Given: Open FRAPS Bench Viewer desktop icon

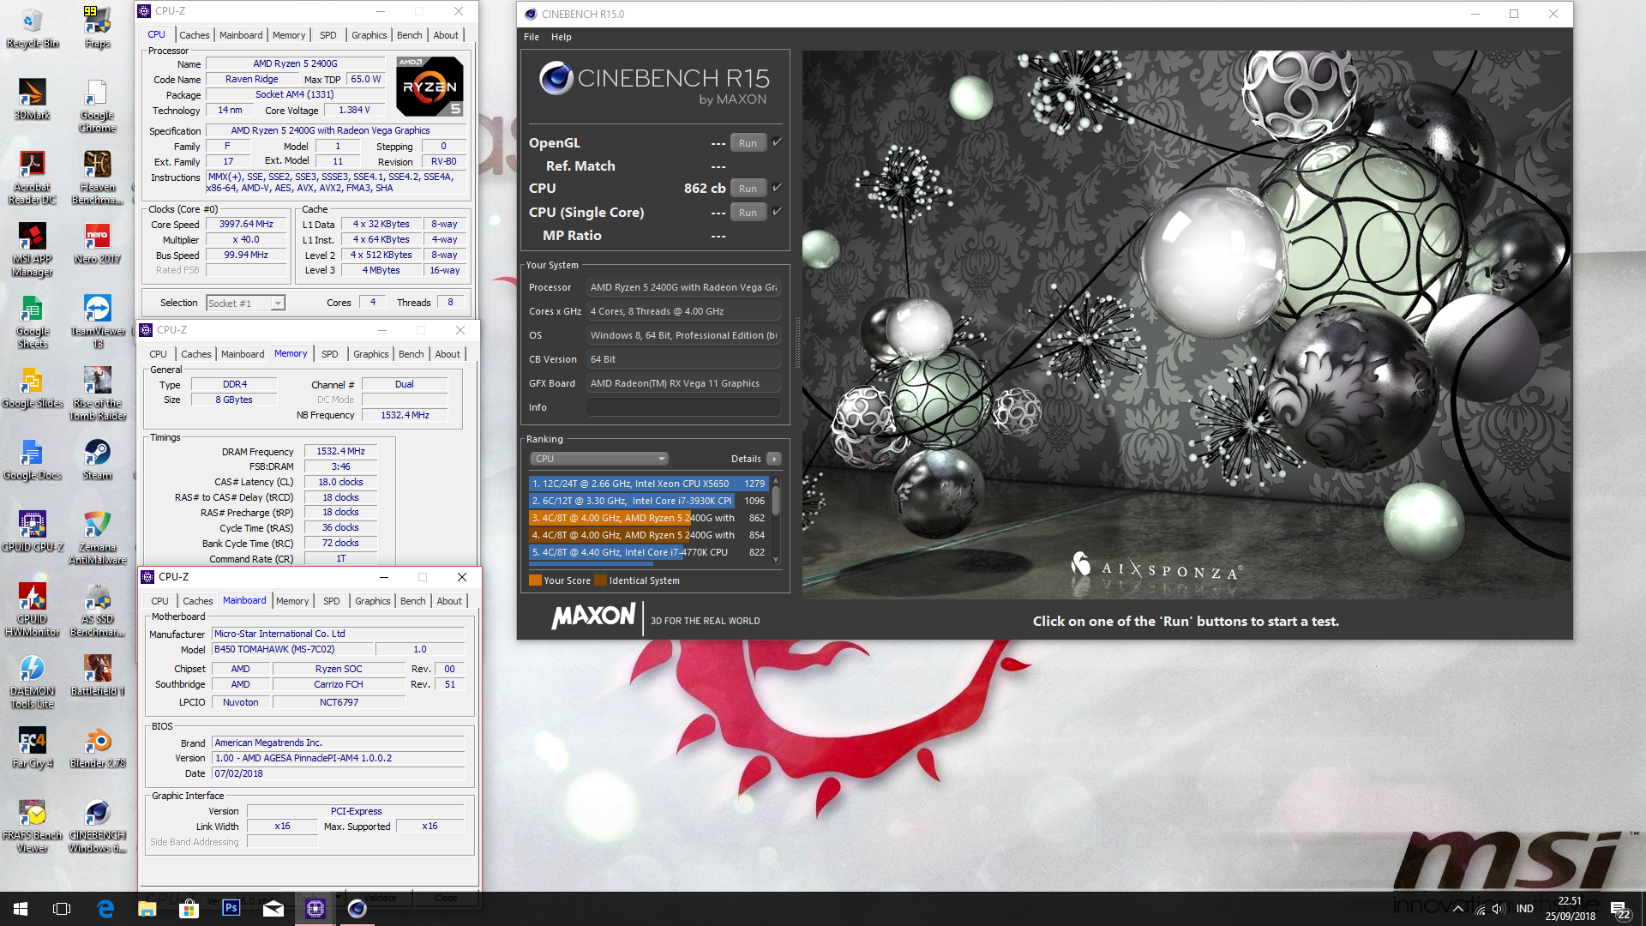Looking at the screenshot, I should (33, 827).
